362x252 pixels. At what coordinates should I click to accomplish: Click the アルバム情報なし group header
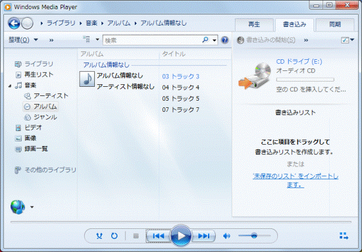106,65
